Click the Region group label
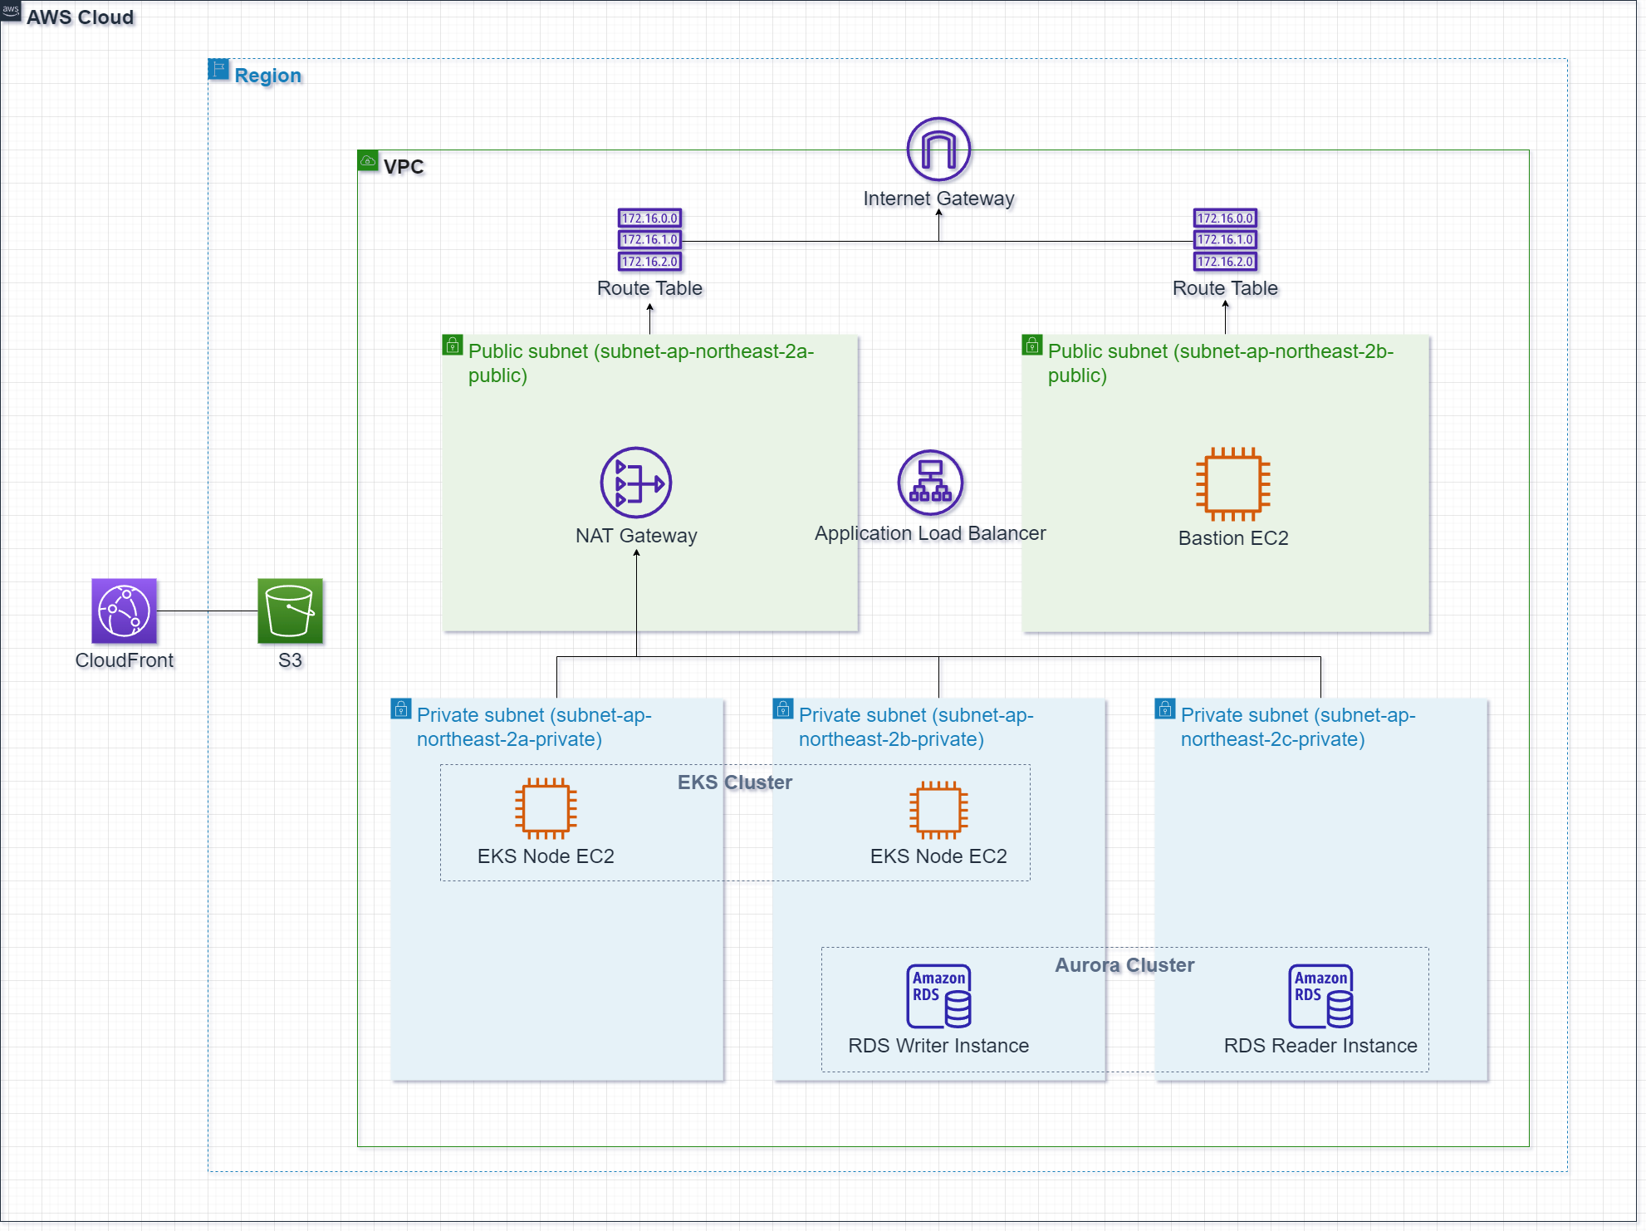Image resolution: width=1646 pixels, height=1231 pixels. click(267, 76)
